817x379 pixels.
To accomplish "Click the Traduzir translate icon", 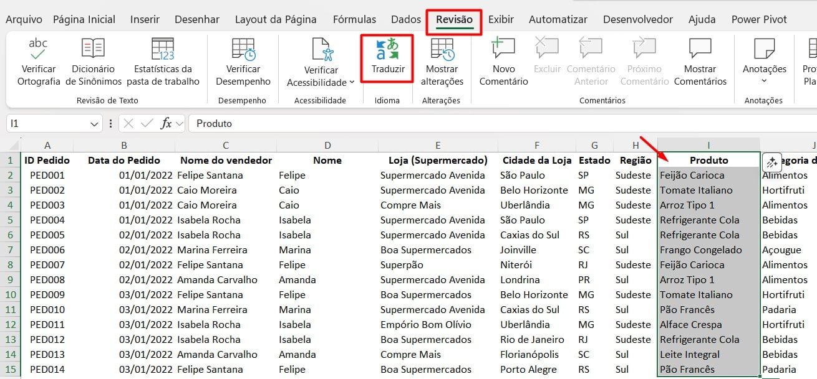I will point(388,50).
